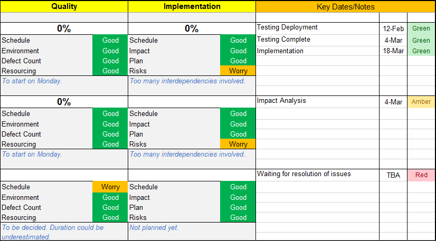Click the orange Worry cell under Quality
436x241 pixels.
click(x=110, y=187)
